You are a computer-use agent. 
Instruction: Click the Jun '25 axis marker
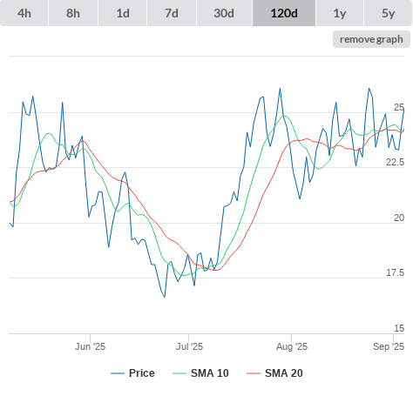click(90, 346)
